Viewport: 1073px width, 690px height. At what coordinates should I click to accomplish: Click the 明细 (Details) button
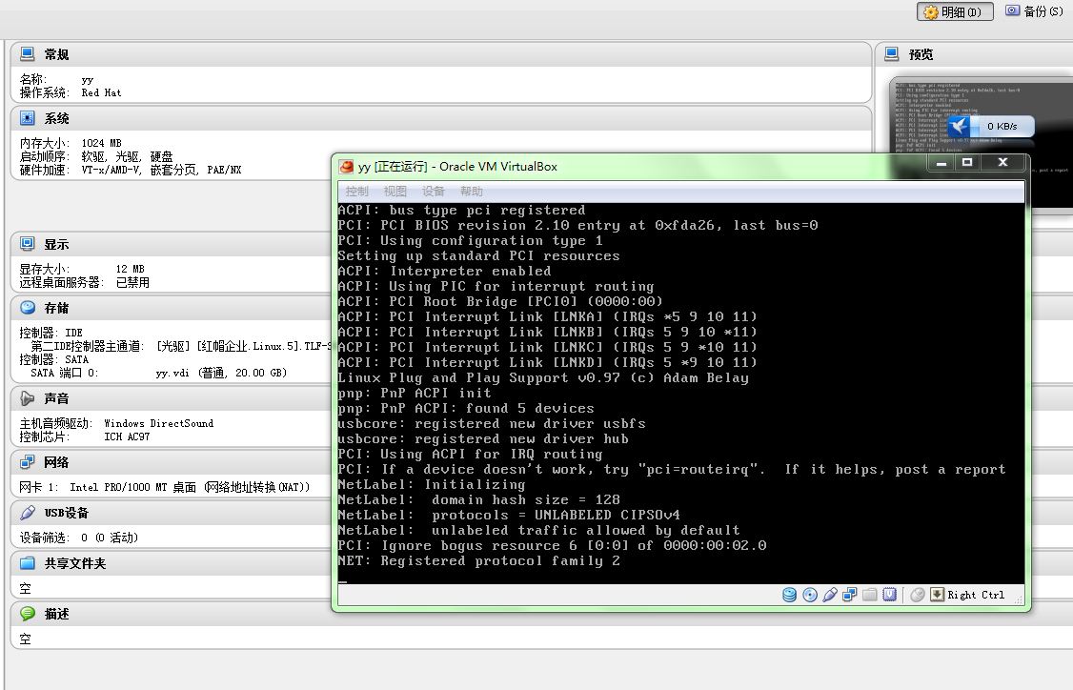(x=955, y=11)
